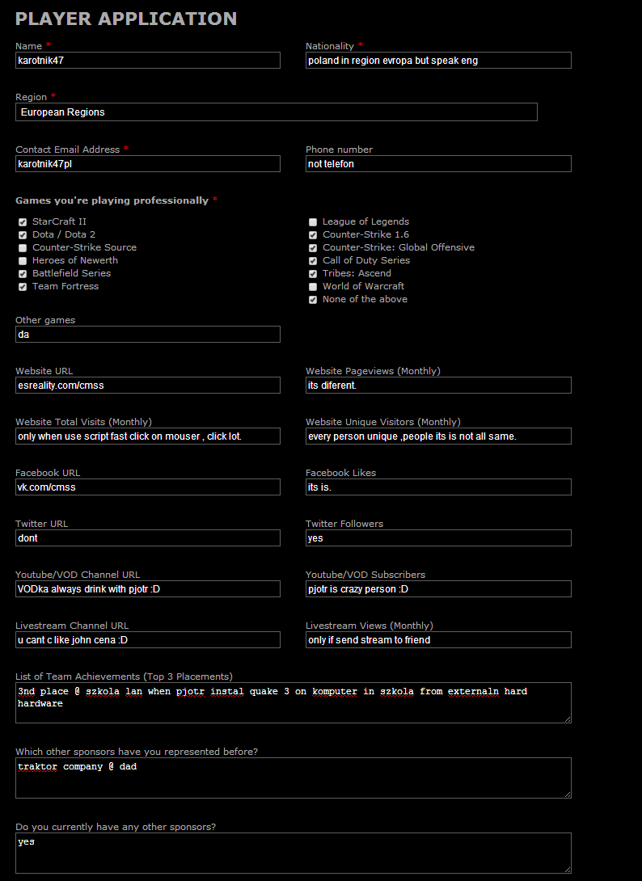
Task: Untick the None of the above checkbox
Action: point(313,299)
